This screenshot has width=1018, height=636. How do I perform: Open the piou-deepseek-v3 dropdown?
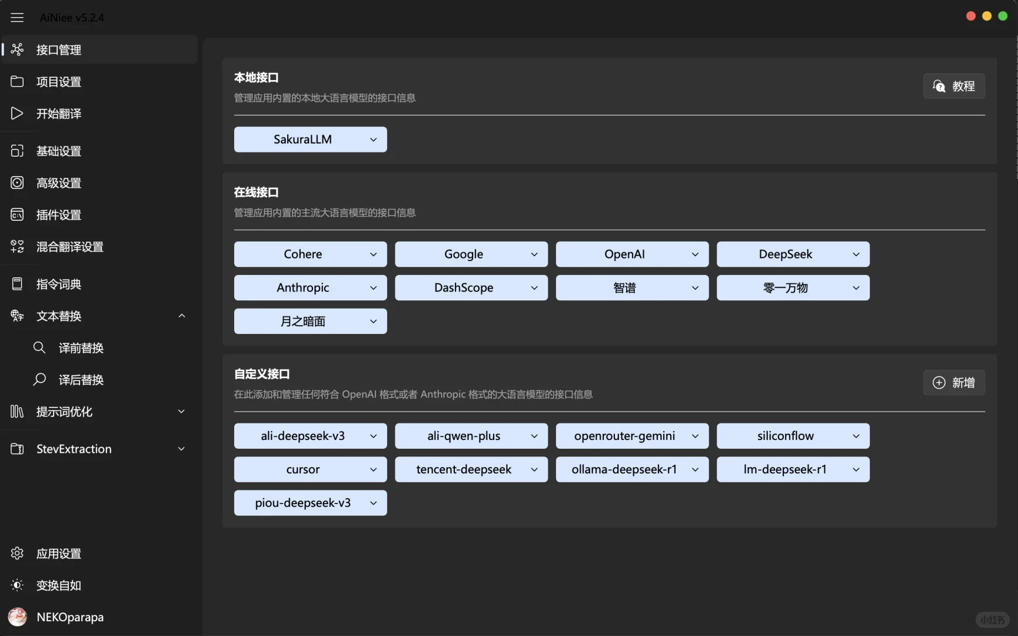click(x=310, y=503)
